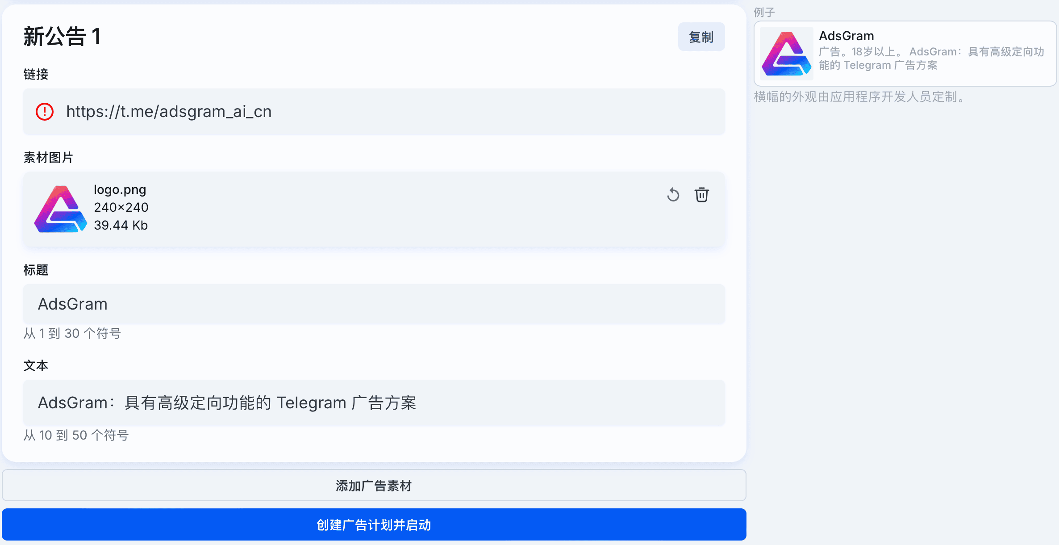Click the 标题 field containing AdsGram
The height and width of the screenshot is (545, 1059).
(x=313, y=304)
